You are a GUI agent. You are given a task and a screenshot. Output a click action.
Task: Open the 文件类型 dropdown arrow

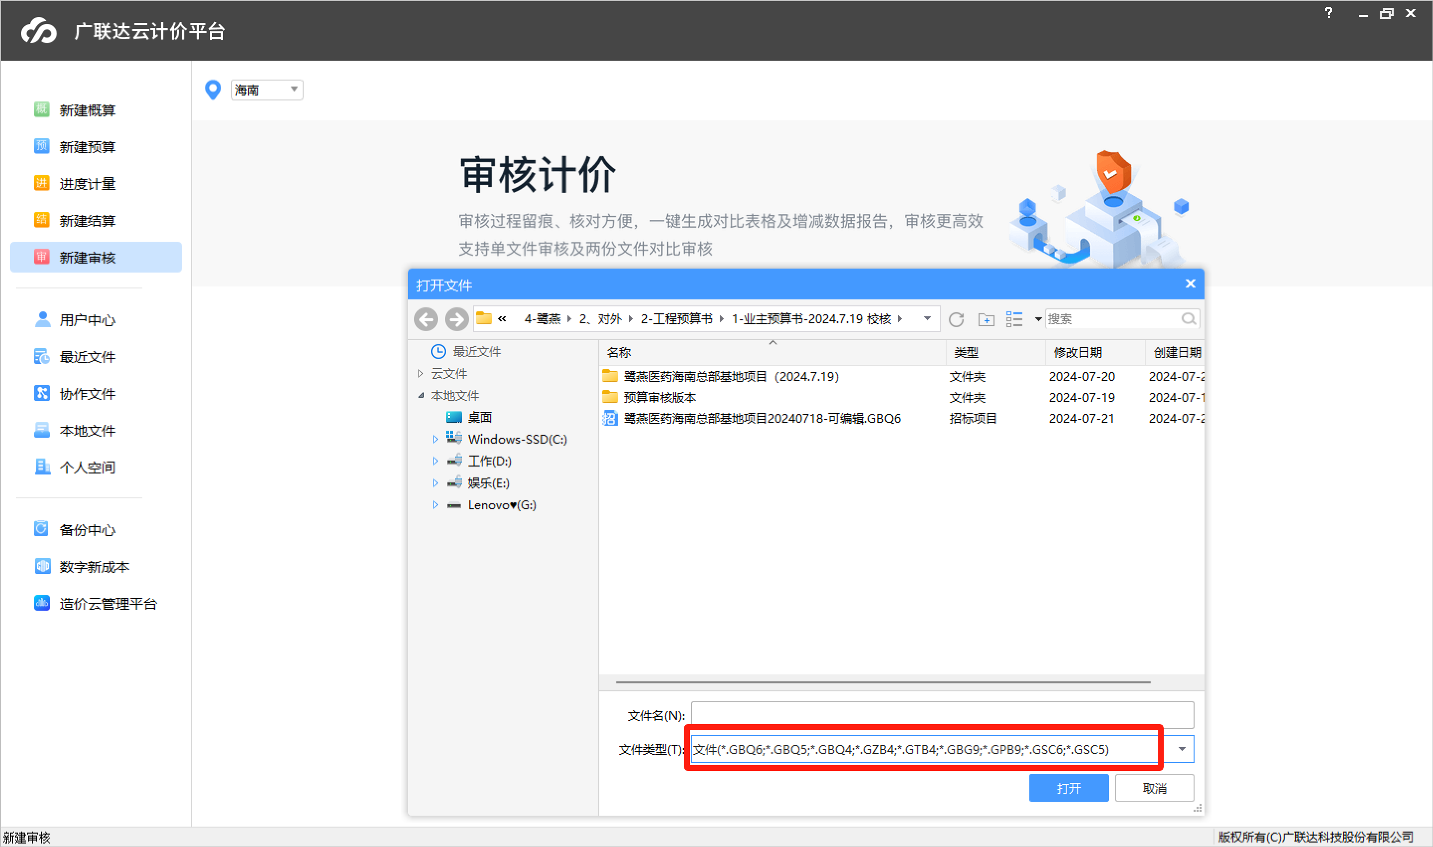tap(1182, 749)
